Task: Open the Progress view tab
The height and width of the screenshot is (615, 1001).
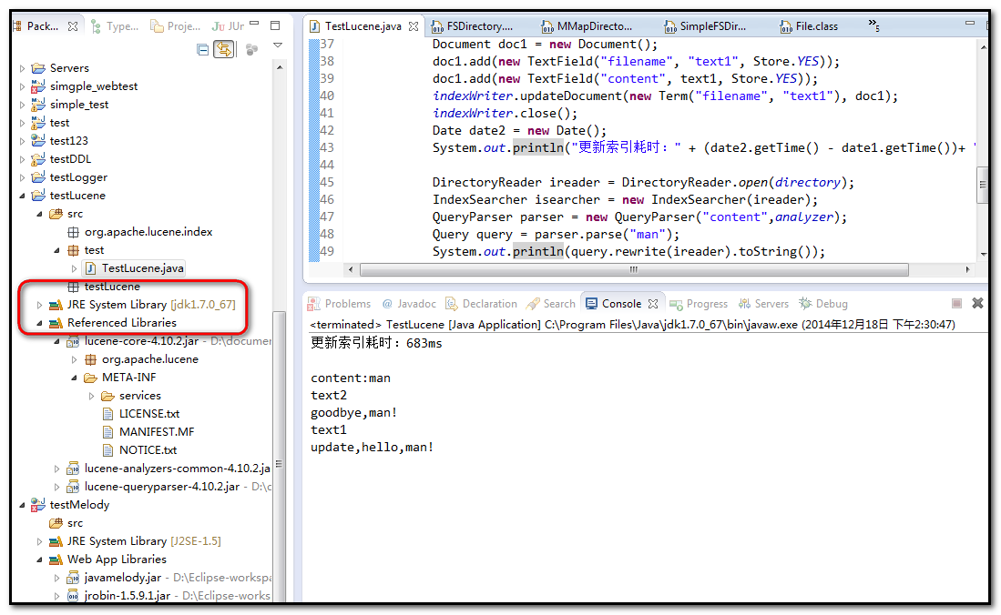Action: tap(699, 304)
